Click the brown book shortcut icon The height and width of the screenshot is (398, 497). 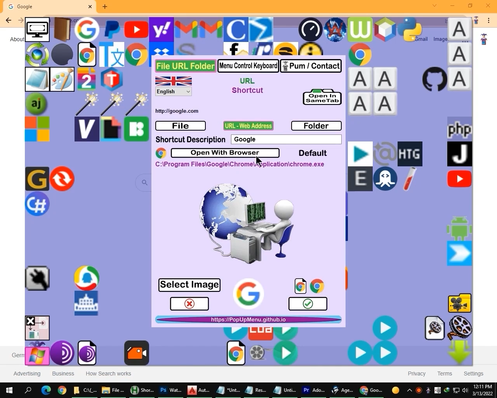(62, 30)
